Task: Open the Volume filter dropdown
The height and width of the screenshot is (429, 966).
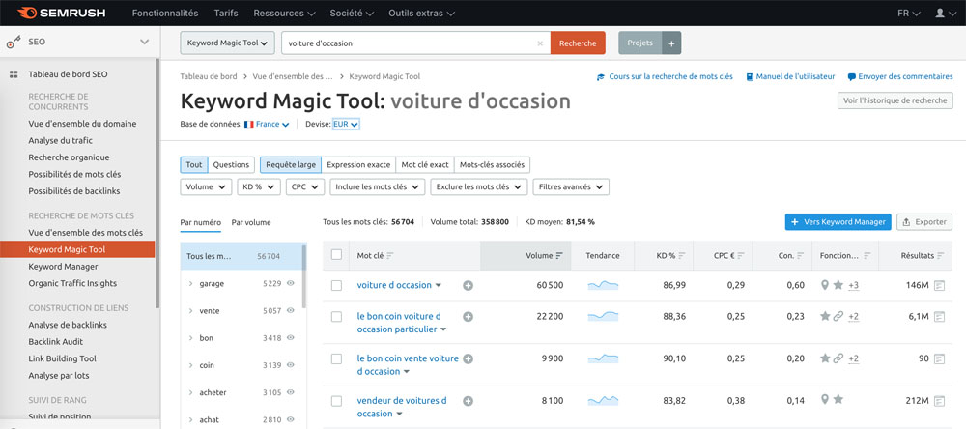Action: coord(206,186)
